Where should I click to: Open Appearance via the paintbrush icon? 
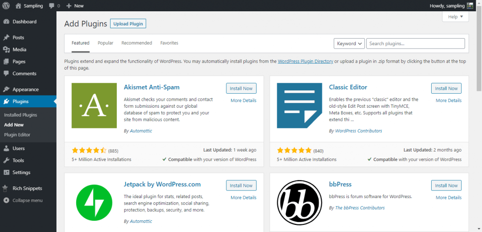coord(6,89)
